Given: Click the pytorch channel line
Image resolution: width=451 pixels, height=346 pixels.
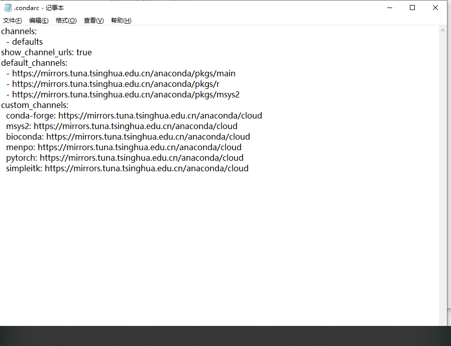Looking at the screenshot, I should (x=125, y=158).
